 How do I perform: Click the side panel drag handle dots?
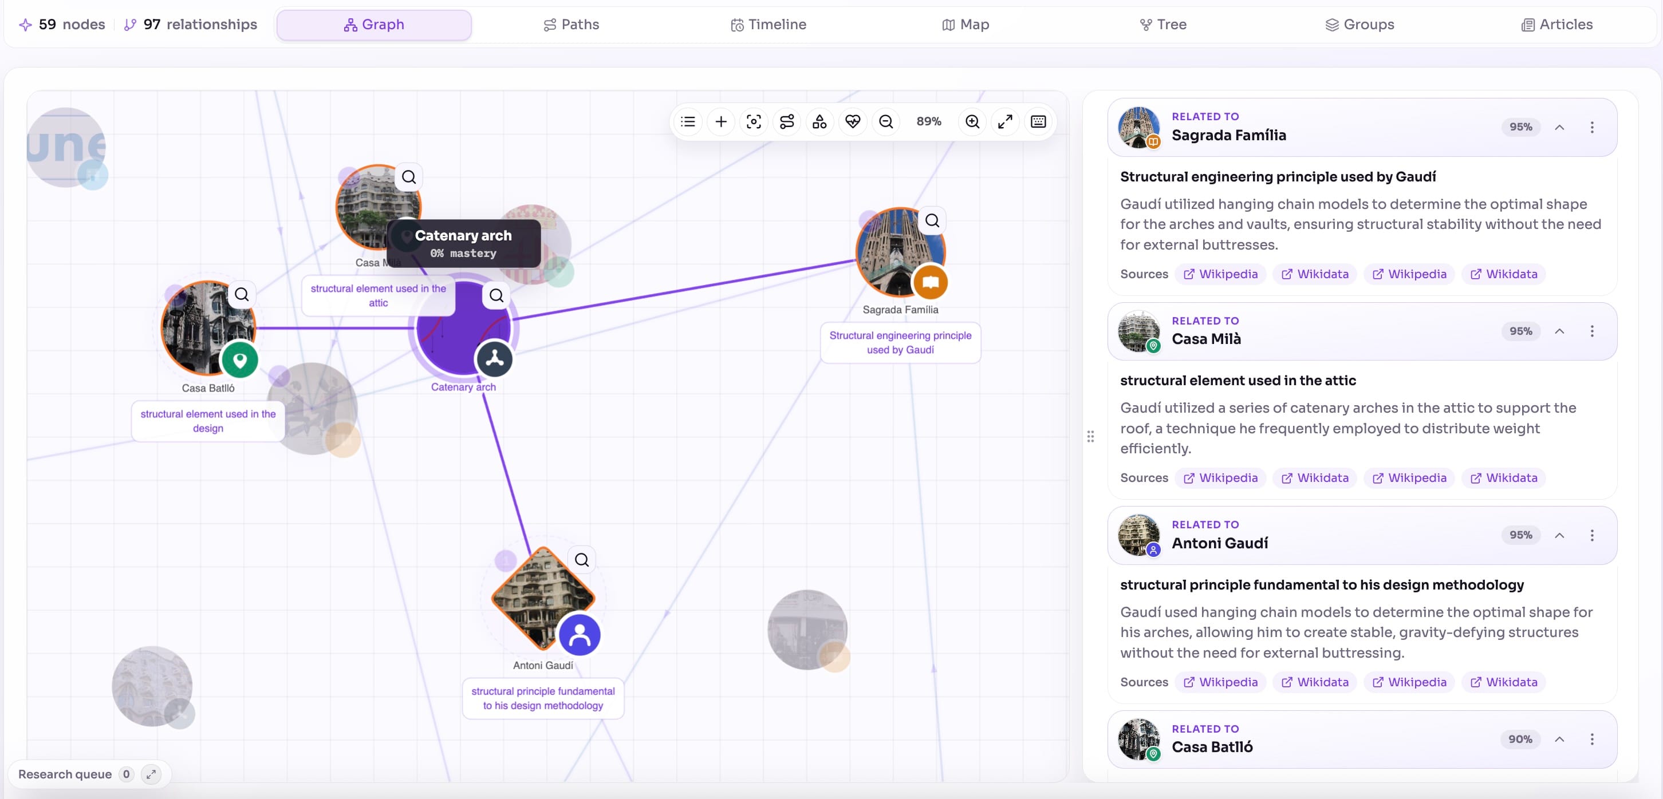click(1090, 437)
